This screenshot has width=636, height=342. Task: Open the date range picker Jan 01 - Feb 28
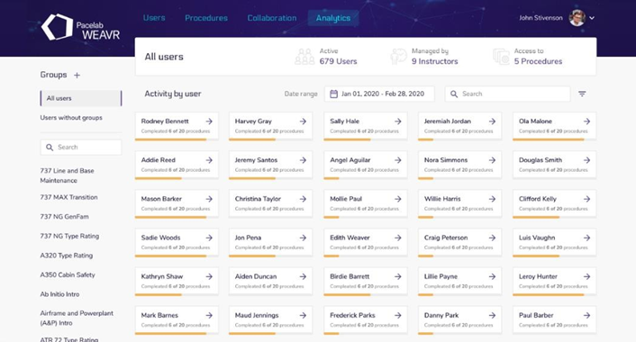coord(379,94)
